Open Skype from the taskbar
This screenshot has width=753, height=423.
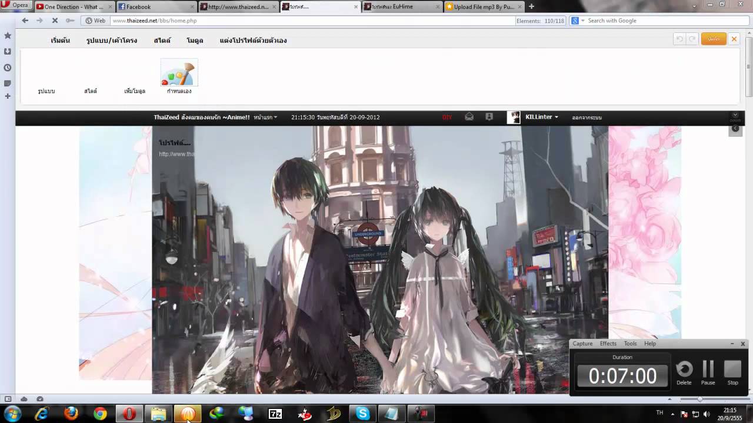point(363,414)
